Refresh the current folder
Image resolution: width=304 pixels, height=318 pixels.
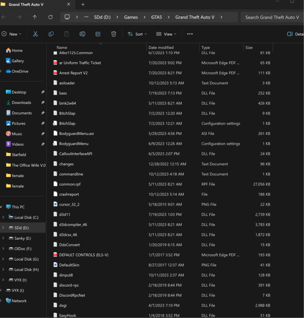tap(51, 17)
